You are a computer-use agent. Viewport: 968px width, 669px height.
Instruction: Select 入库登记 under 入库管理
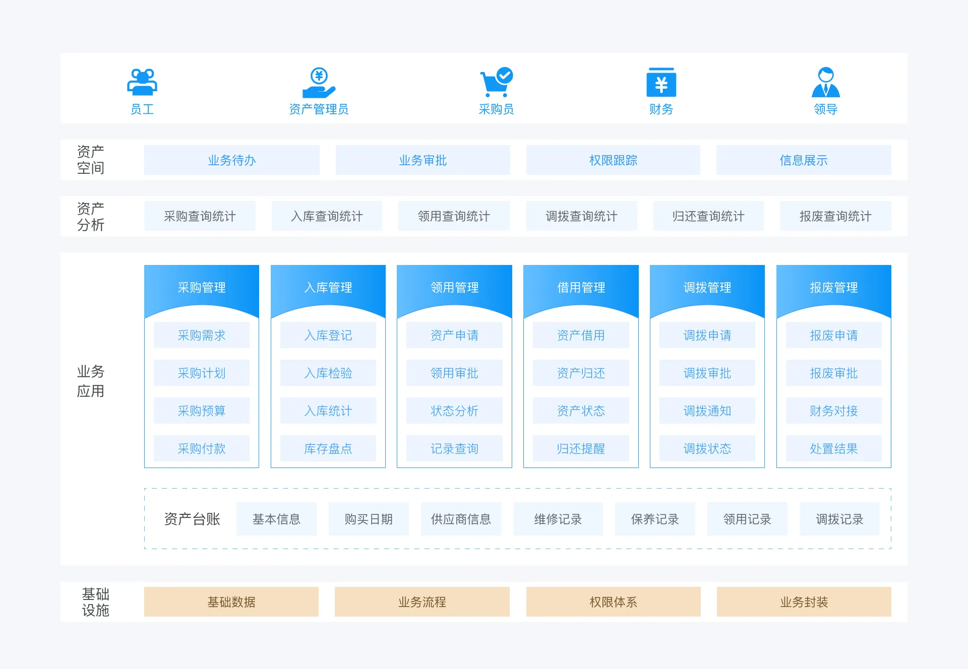coord(328,336)
